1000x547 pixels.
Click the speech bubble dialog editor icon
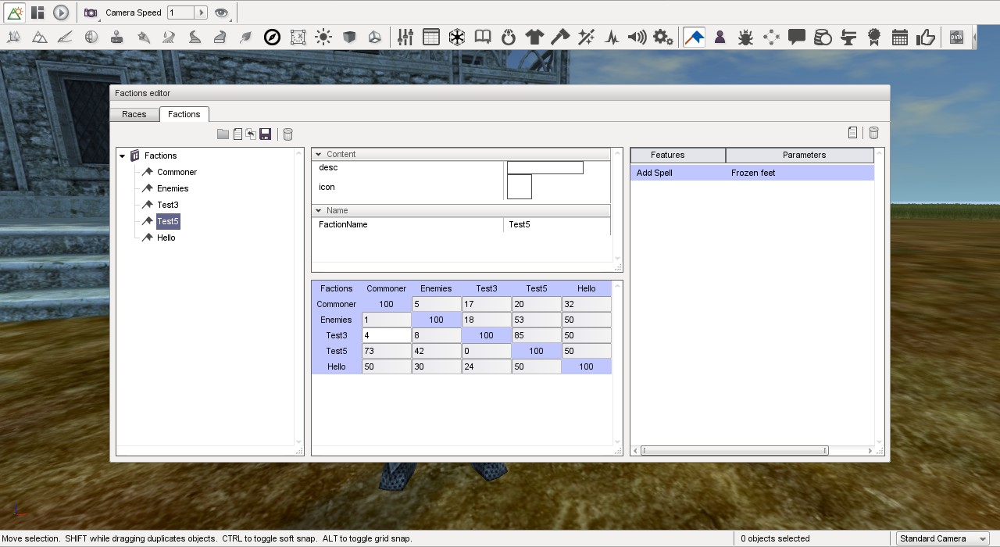[x=796, y=37]
